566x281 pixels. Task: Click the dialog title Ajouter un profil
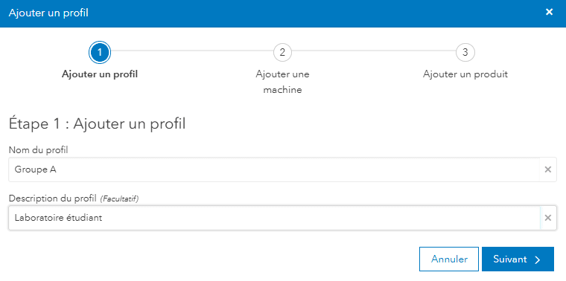(48, 13)
